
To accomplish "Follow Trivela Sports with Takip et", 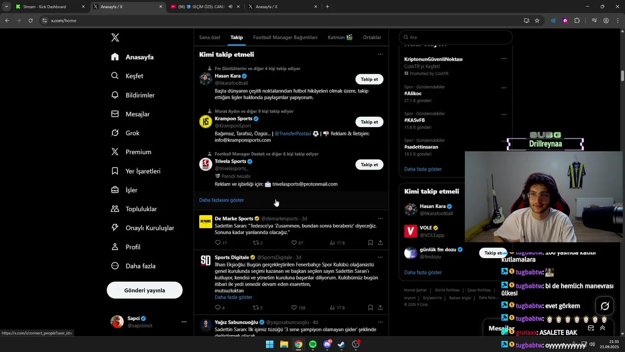I will pyautogui.click(x=369, y=165).
